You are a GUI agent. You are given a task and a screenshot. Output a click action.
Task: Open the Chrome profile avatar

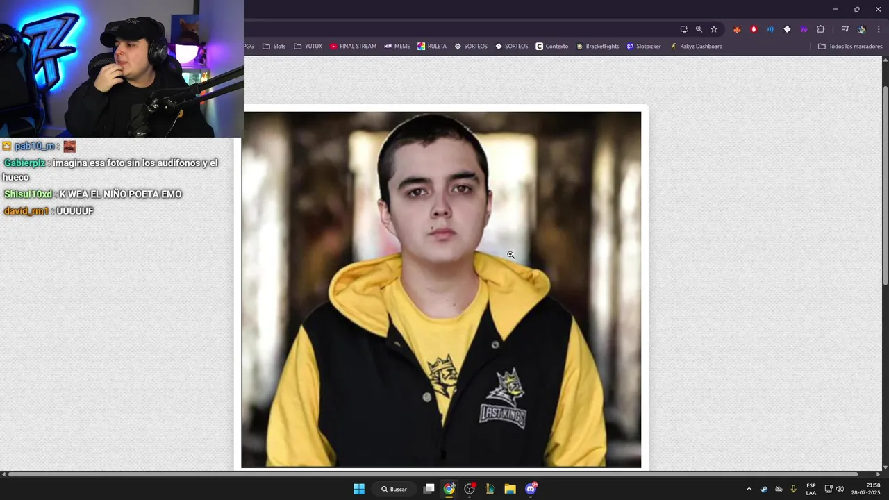tap(862, 29)
